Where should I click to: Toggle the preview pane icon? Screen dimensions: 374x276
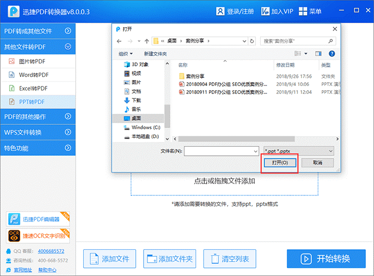pos(318,53)
